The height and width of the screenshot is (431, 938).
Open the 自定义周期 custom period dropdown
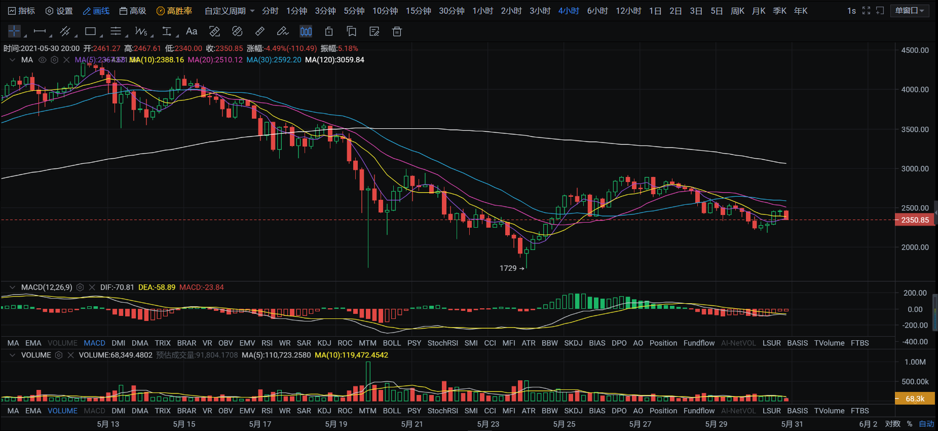(230, 11)
